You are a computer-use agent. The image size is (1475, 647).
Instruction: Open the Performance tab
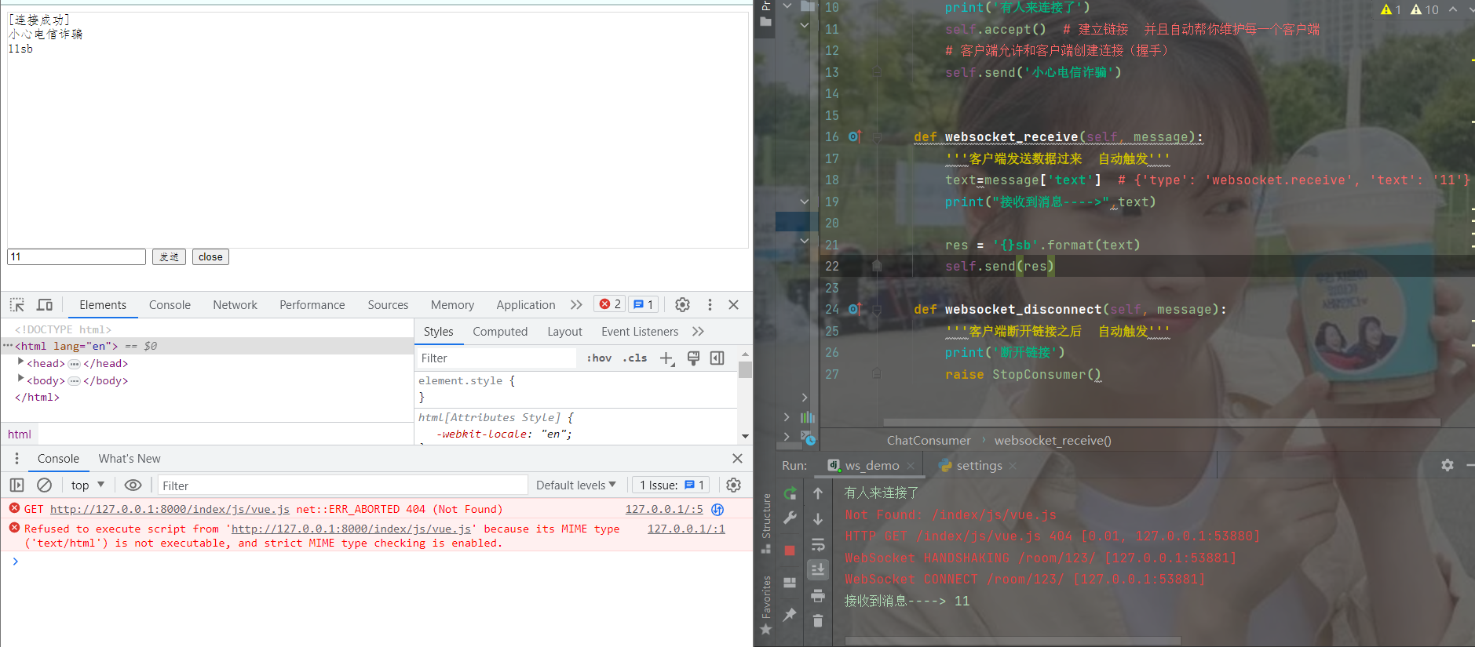click(312, 305)
